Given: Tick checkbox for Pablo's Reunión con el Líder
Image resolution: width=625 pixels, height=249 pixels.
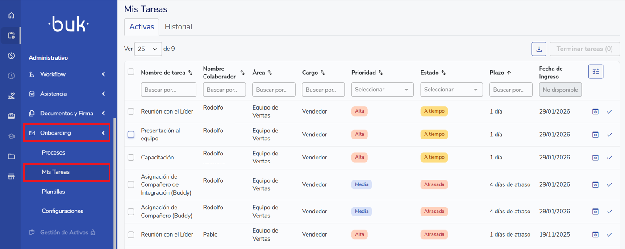Looking at the screenshot, I should tap(131, 235).
